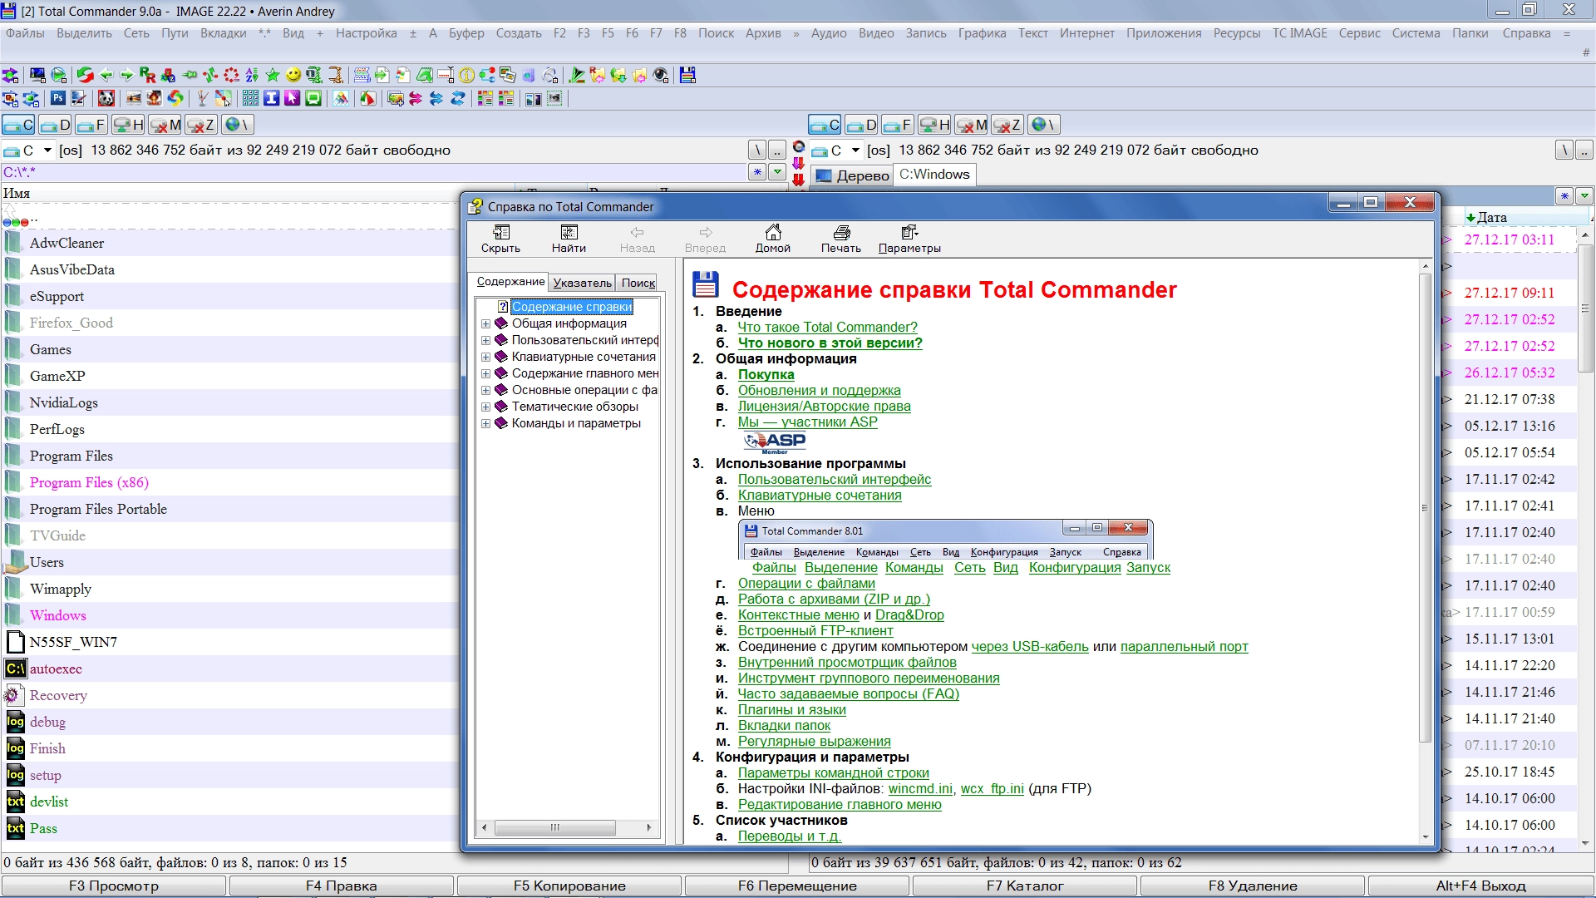Open the Покупка help link

[766, 374]
